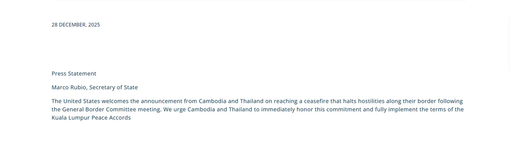
Task: Click the word announcement in first line
Action: [x=161, y=101]
